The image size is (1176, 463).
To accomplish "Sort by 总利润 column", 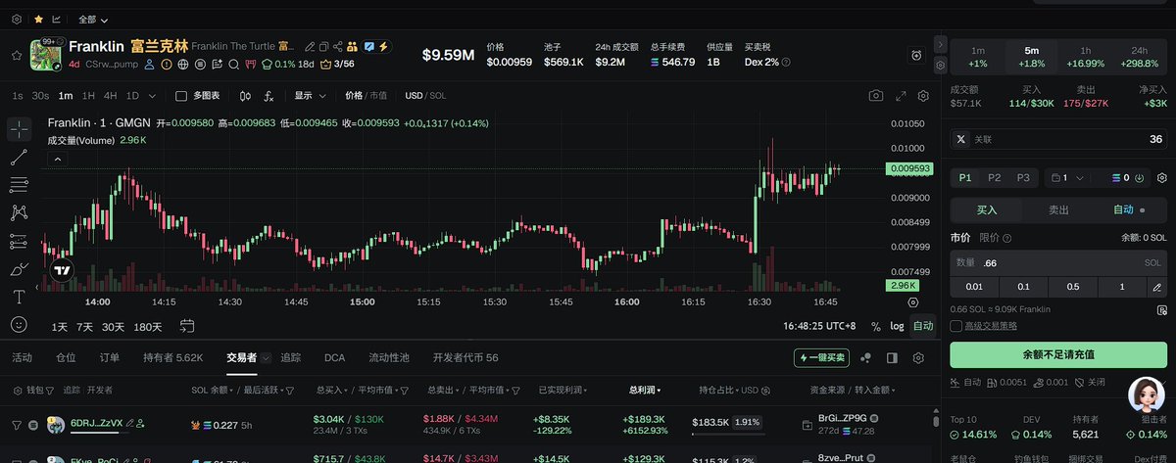I will coord(644,390).
